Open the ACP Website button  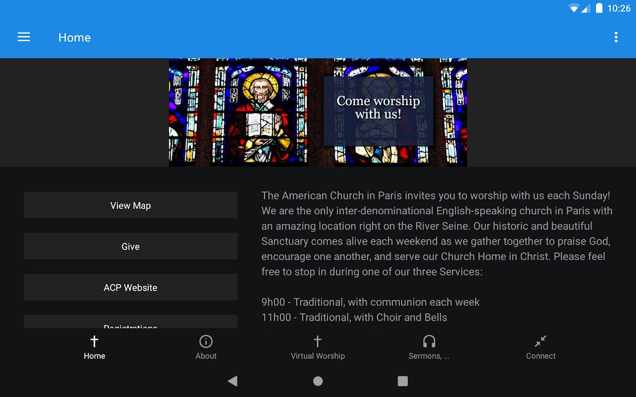[x=131, y=287]
